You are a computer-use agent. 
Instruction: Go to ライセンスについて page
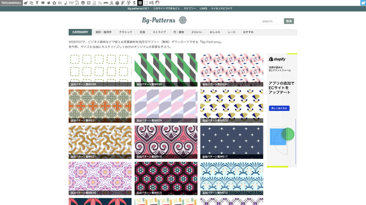point(221,8)
